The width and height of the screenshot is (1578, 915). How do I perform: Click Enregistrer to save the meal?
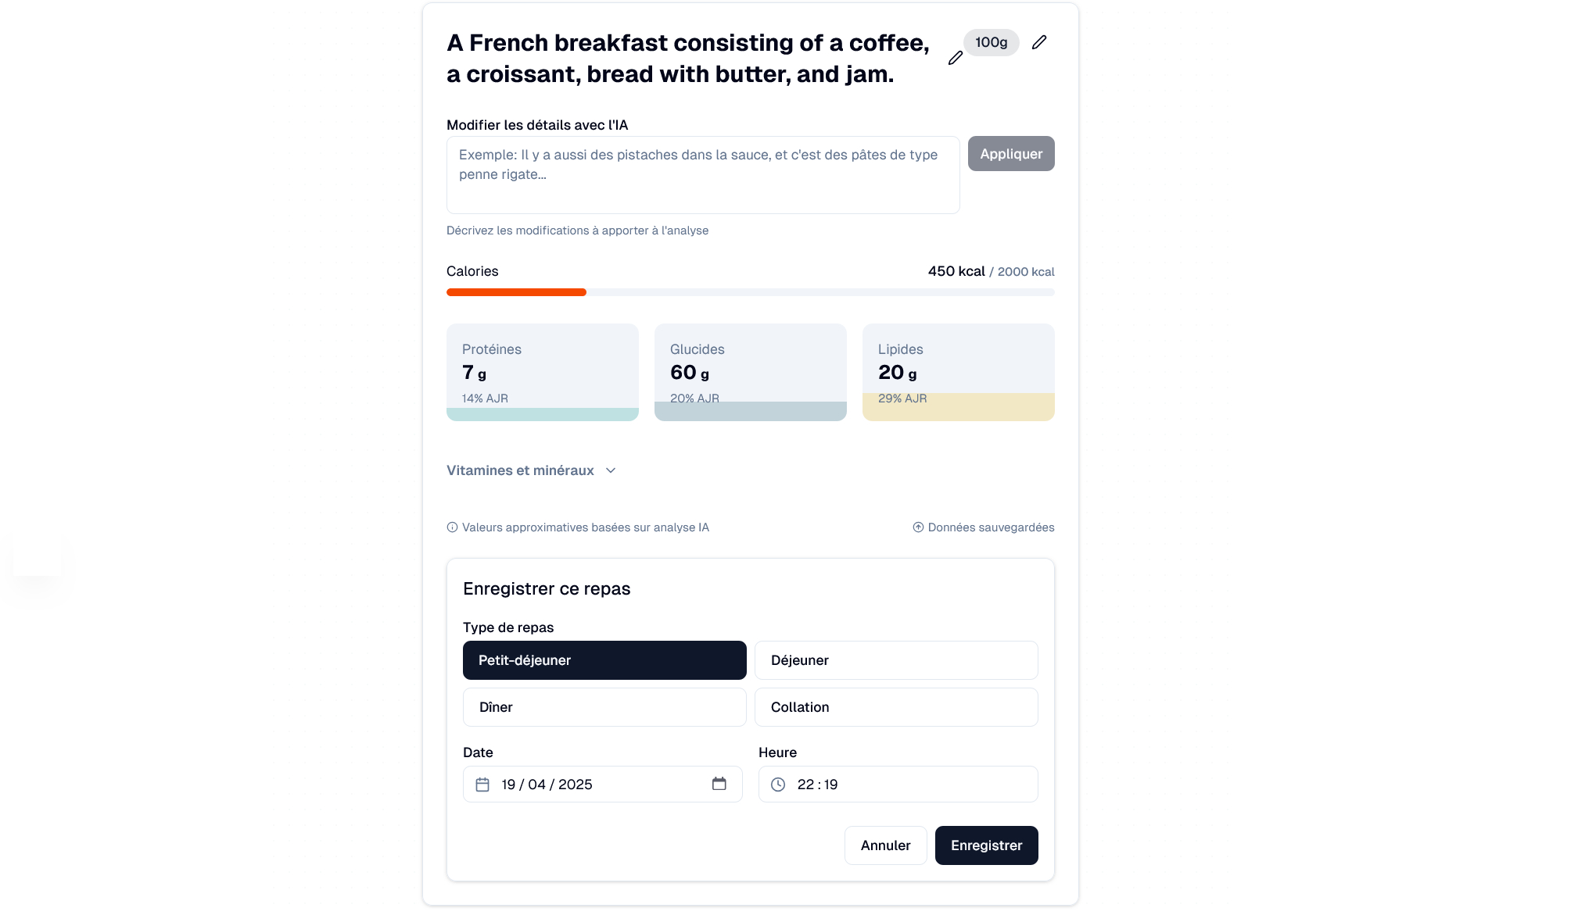tap(986, 845)
